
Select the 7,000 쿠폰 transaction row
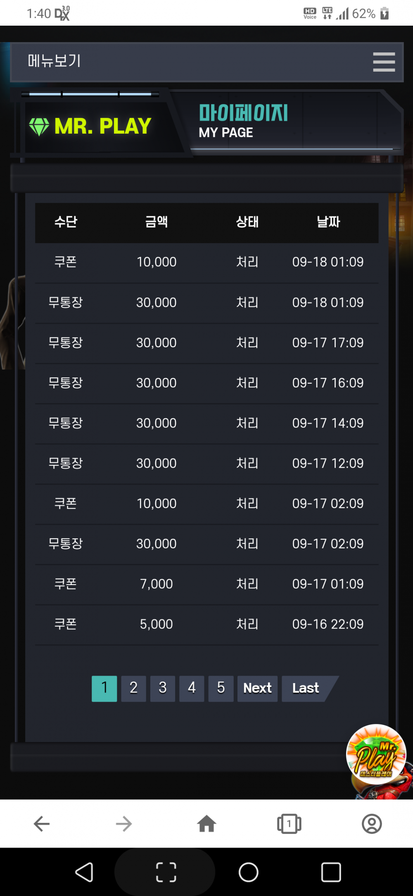click(206, 584)
